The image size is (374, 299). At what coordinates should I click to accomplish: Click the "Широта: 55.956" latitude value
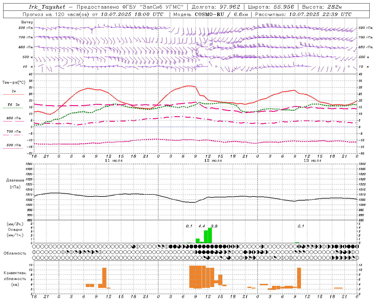tap(271, 7)
